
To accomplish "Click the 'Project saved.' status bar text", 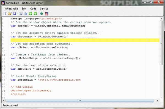I will point(10,105).
